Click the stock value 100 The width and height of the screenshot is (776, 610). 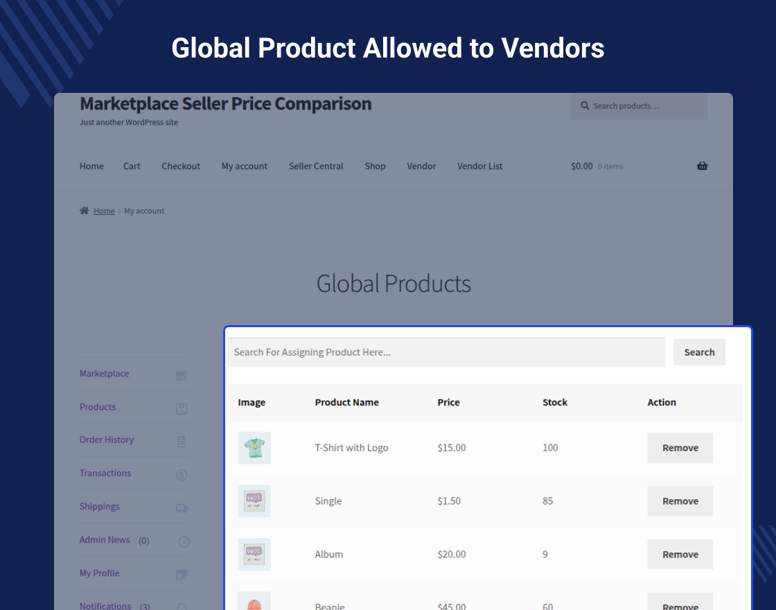tap(550, 448)
